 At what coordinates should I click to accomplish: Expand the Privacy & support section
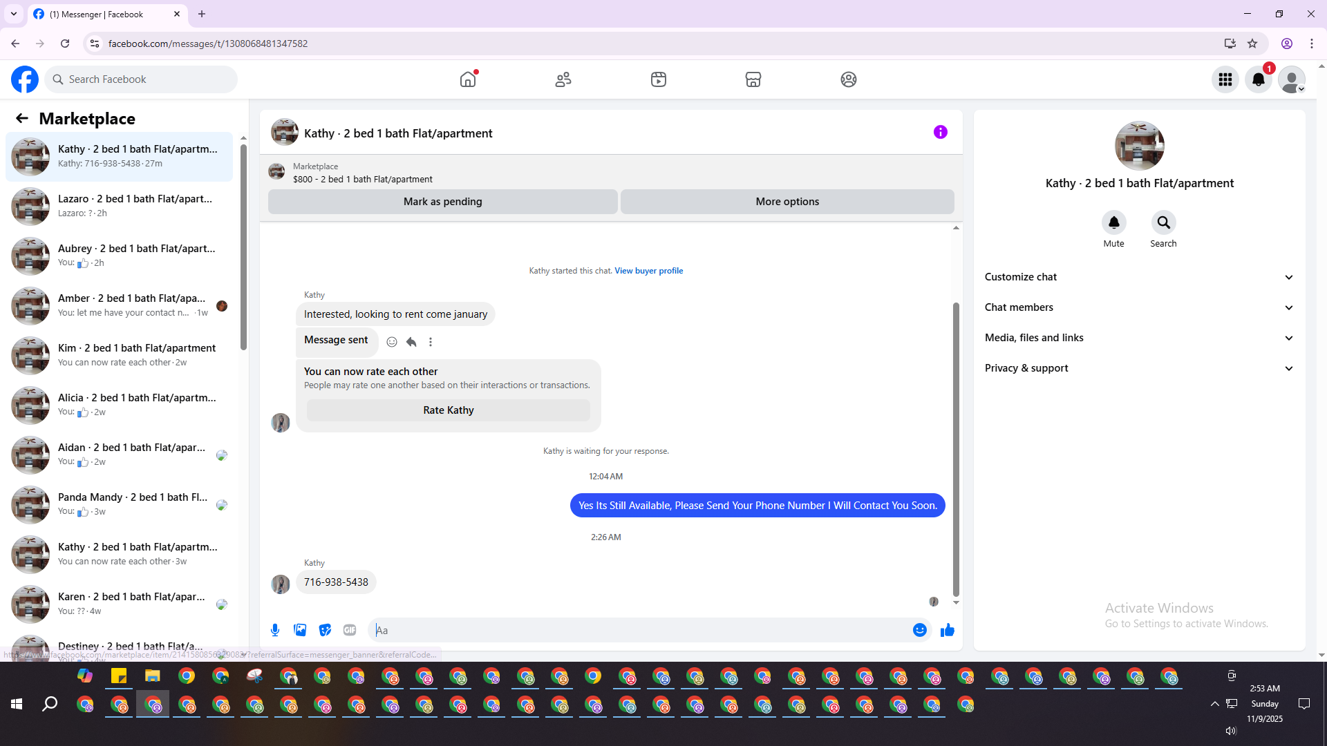coord(1139,368)
